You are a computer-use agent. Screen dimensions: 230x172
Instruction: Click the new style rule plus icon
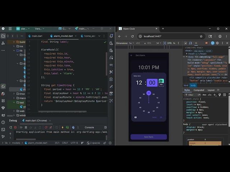215,95
